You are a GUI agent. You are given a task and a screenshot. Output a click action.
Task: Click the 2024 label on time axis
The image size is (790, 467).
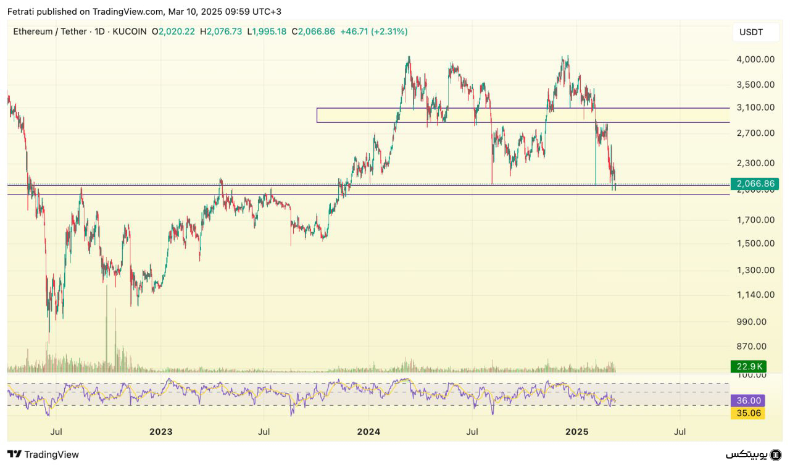pyautogui.click(x=368, y=432)
